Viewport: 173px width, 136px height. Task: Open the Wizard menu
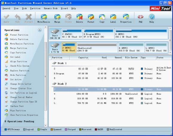click(64, 8)
